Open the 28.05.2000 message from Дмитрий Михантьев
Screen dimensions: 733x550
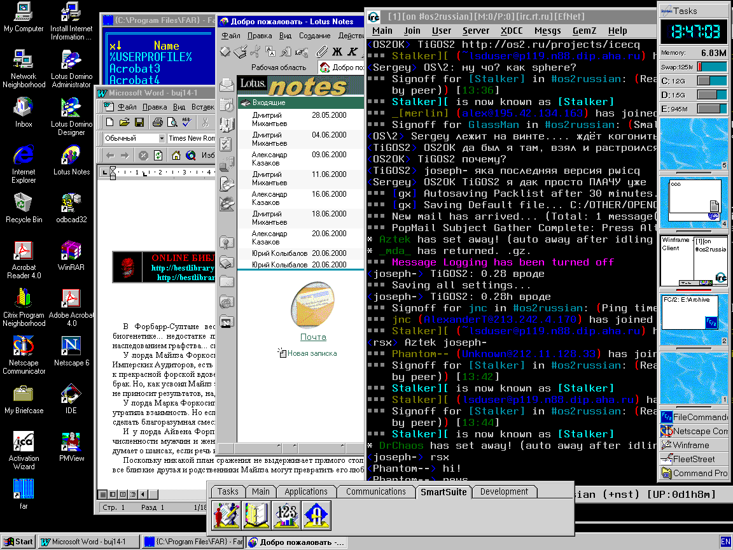pos(300,119)
